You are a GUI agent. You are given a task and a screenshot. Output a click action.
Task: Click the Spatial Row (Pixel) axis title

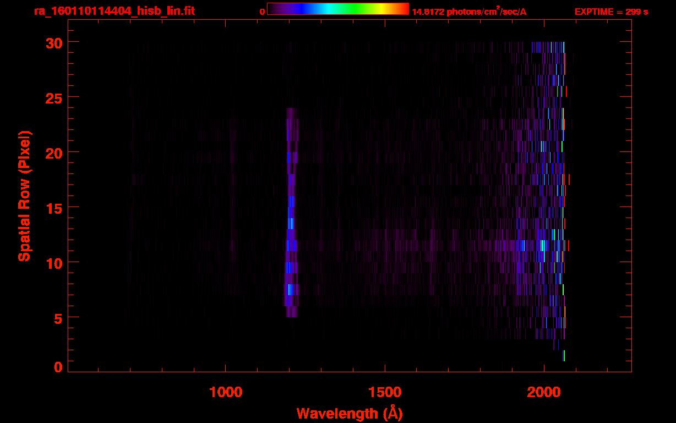24,196
